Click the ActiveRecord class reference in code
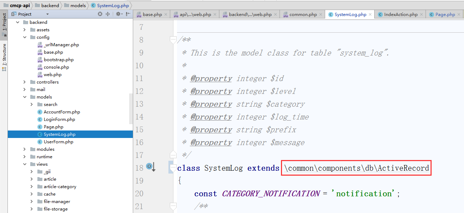Image resolution: width=464 pixels, height=213 pixels. tap(403, 168)
